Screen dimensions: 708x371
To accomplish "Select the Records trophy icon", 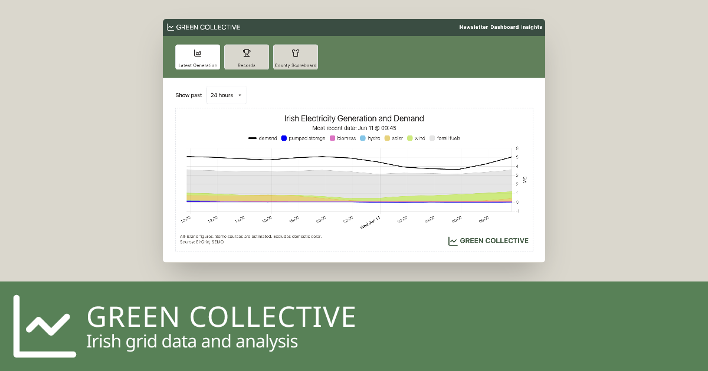I will pyautogui.click(x=246, y=52).
